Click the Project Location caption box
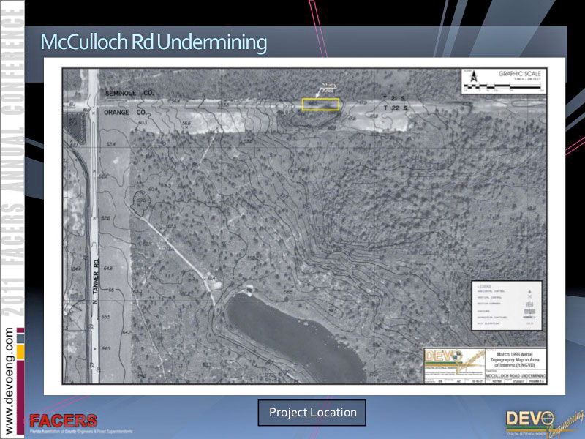The height and width of the screenshot is (439, 585). click(312, 413)
